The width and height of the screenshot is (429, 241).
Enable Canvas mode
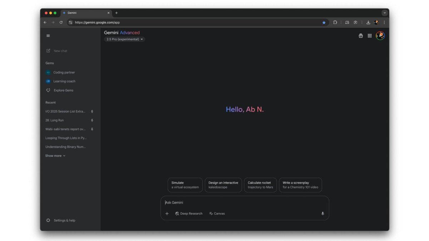pos(217,214)
